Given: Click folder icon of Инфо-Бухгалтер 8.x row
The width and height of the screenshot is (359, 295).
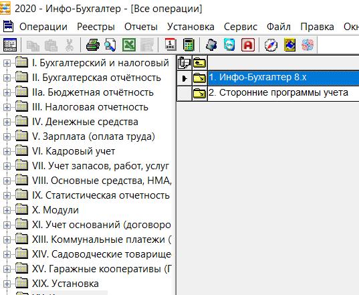Looking at the screenshot, I should [199, 78].
